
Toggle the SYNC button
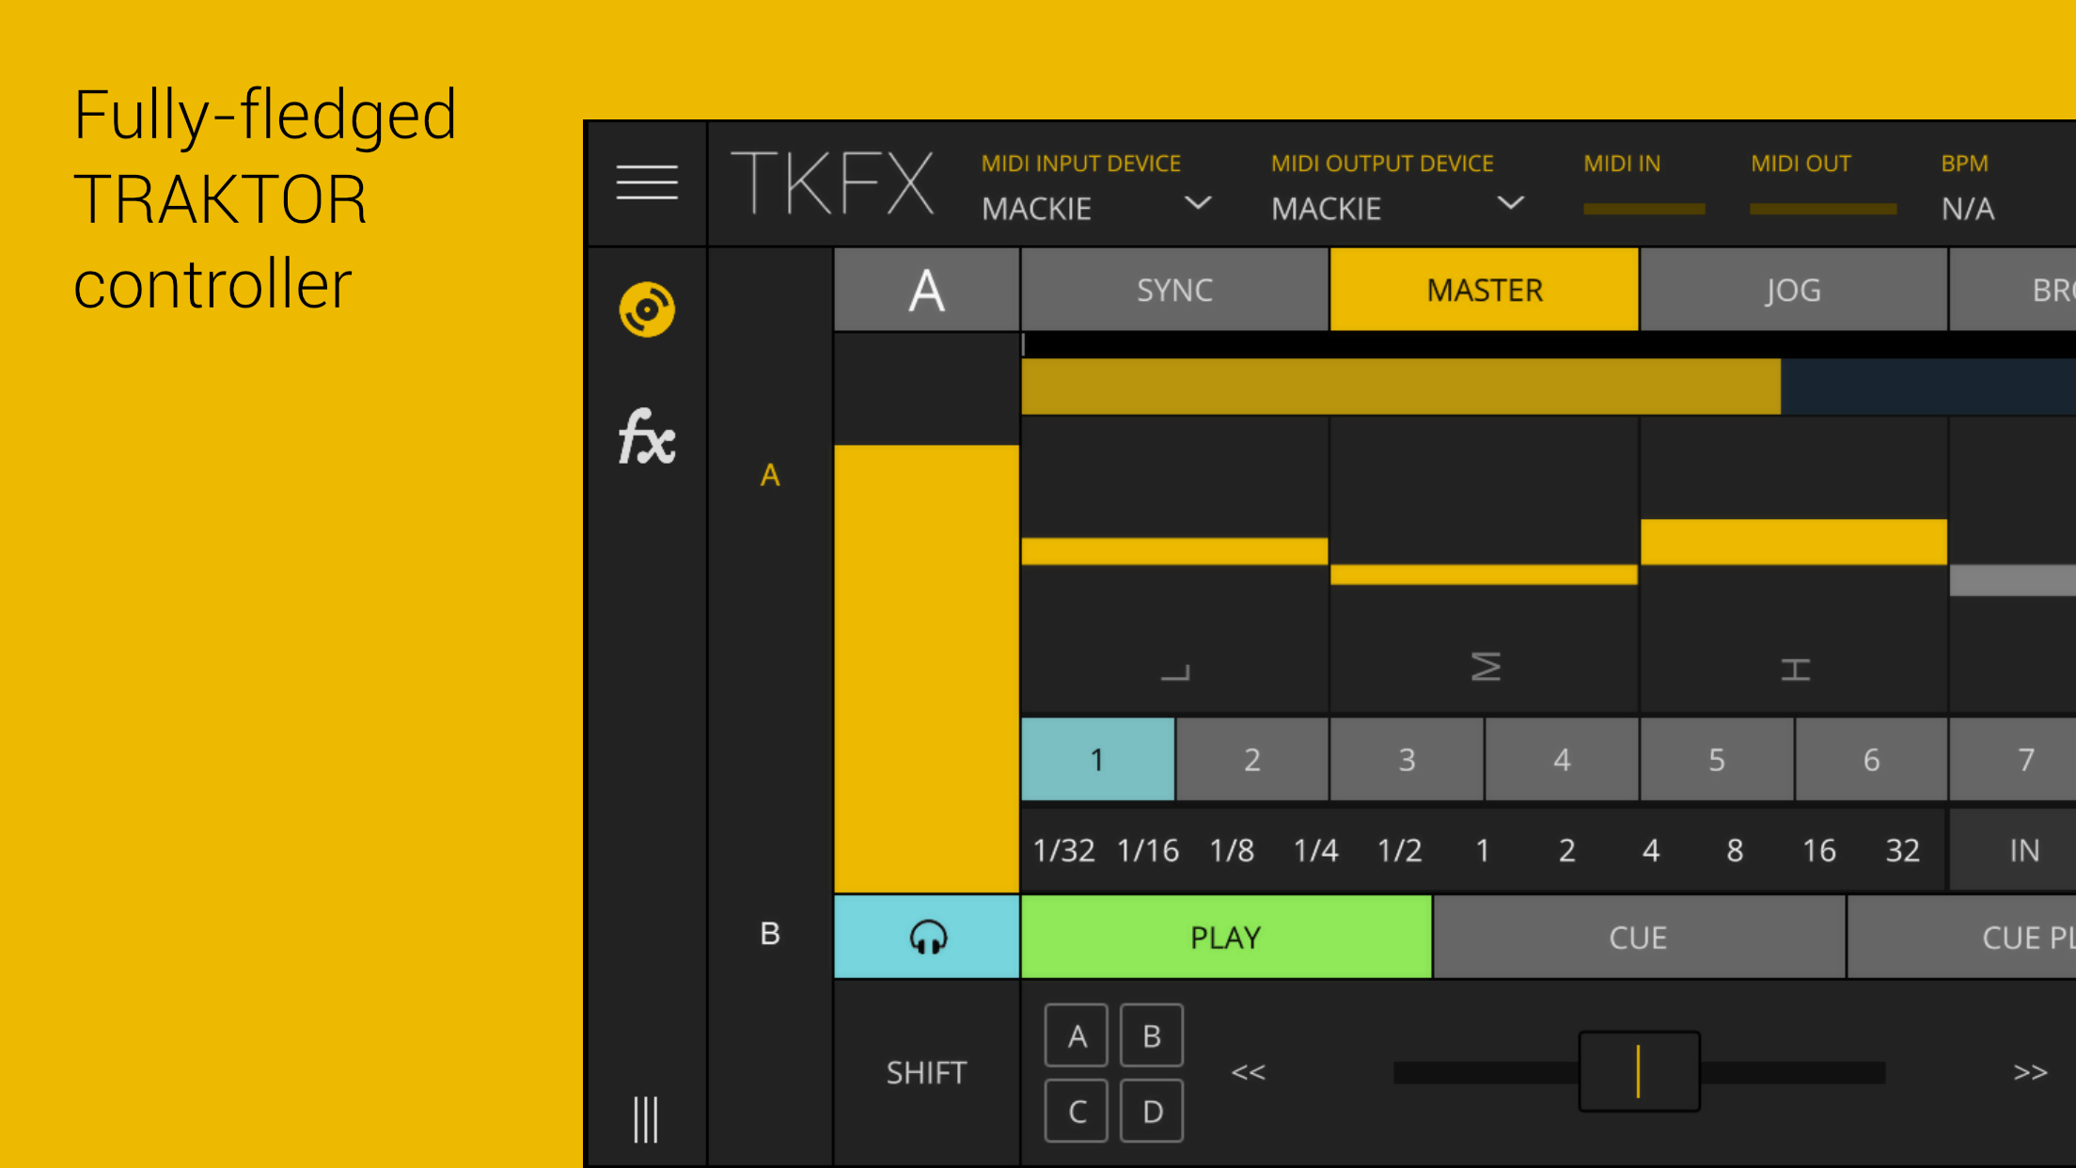[1174, 290]
